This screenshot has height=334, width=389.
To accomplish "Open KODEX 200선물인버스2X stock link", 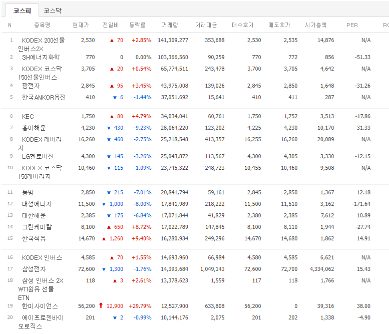I will pyautogui.click(x=42, y=45).
